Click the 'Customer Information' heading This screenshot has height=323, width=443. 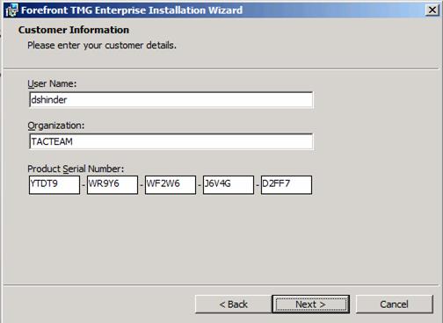[x=74, y=30]
